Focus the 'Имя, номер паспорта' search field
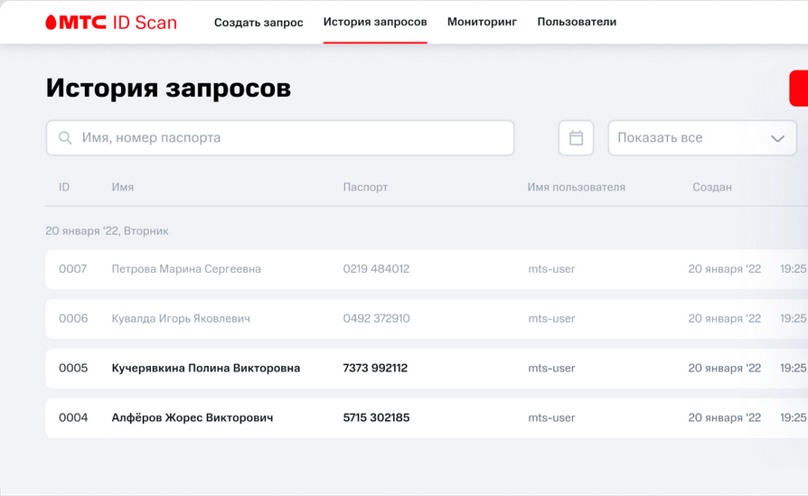808x496 pixels. point(280,138)
